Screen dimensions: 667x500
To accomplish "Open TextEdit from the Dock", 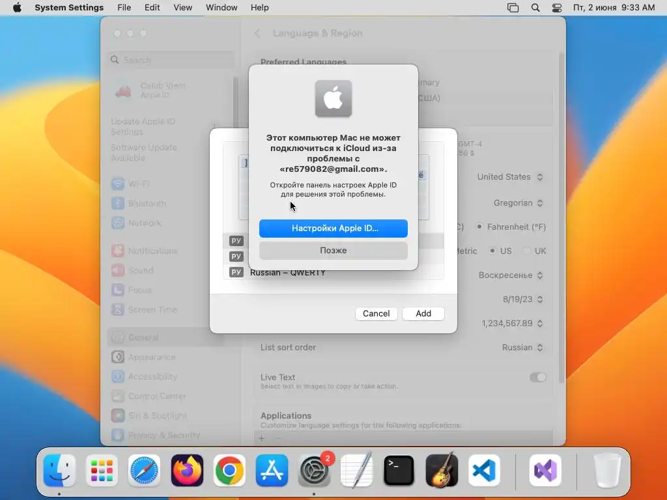I will (x=356, y=470).
